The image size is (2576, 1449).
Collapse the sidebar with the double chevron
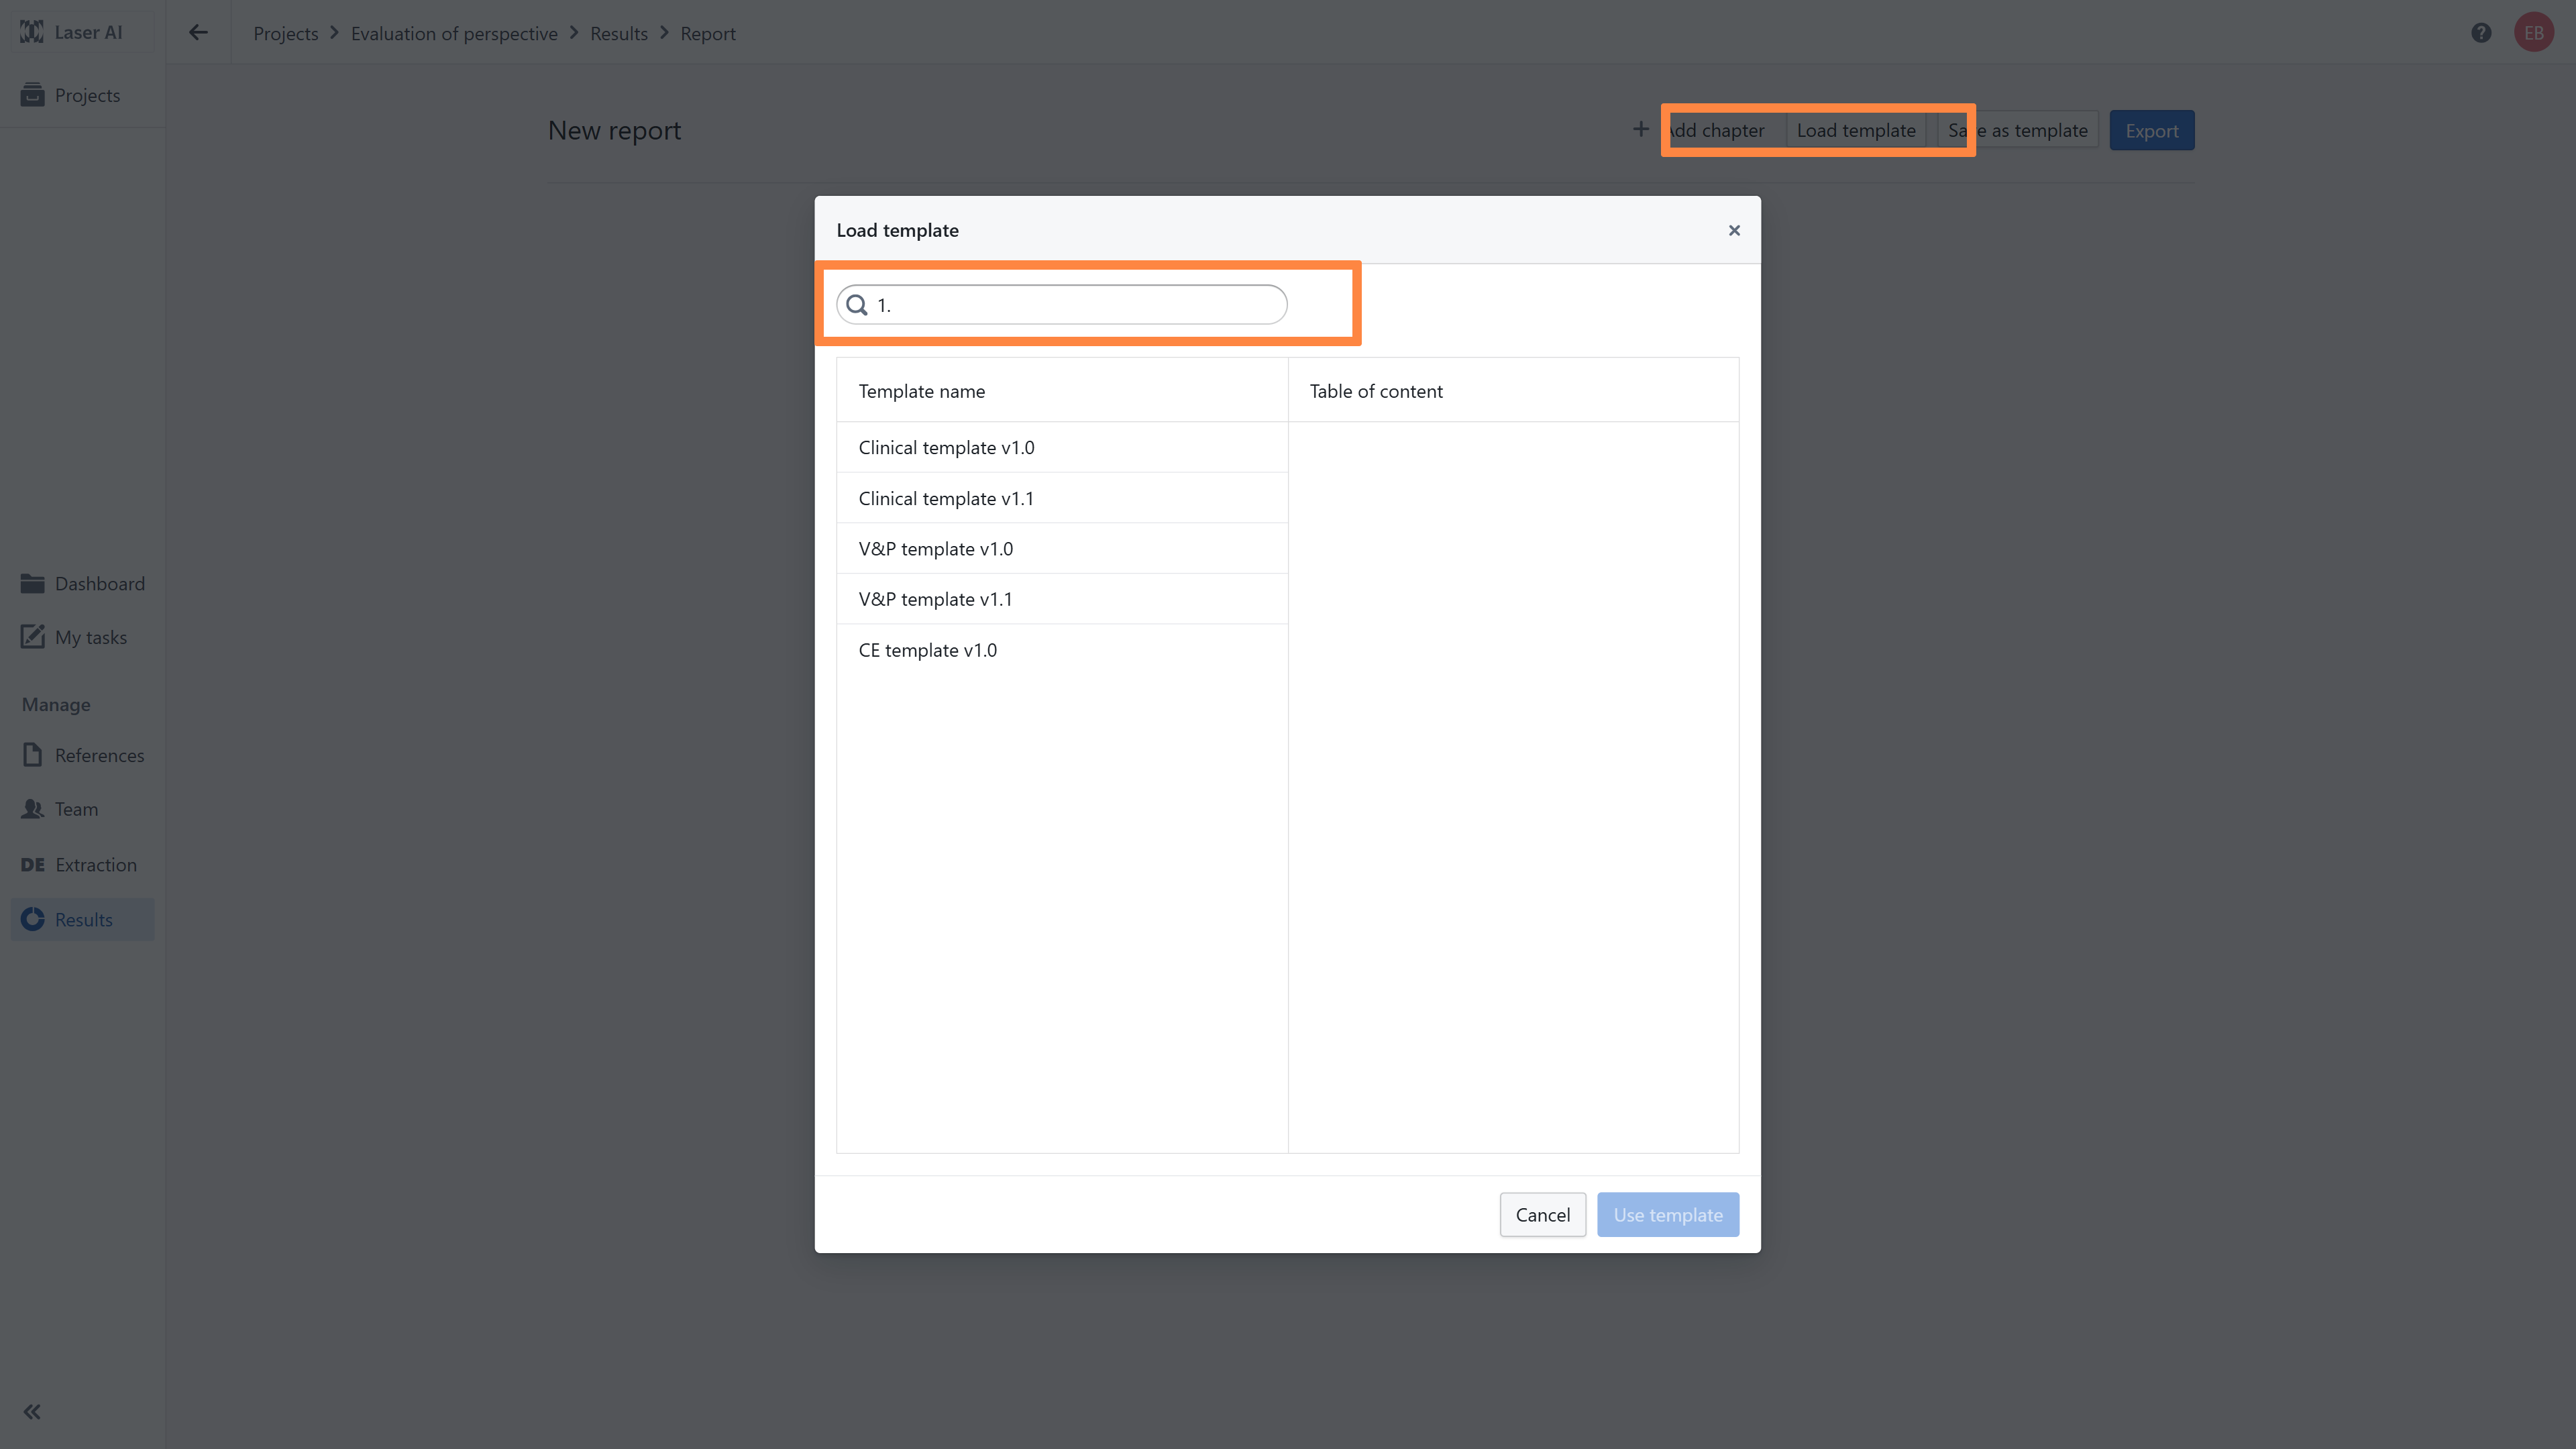point(32,1412)
